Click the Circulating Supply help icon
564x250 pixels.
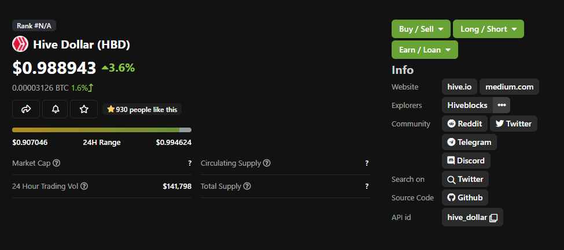point(267,163)
